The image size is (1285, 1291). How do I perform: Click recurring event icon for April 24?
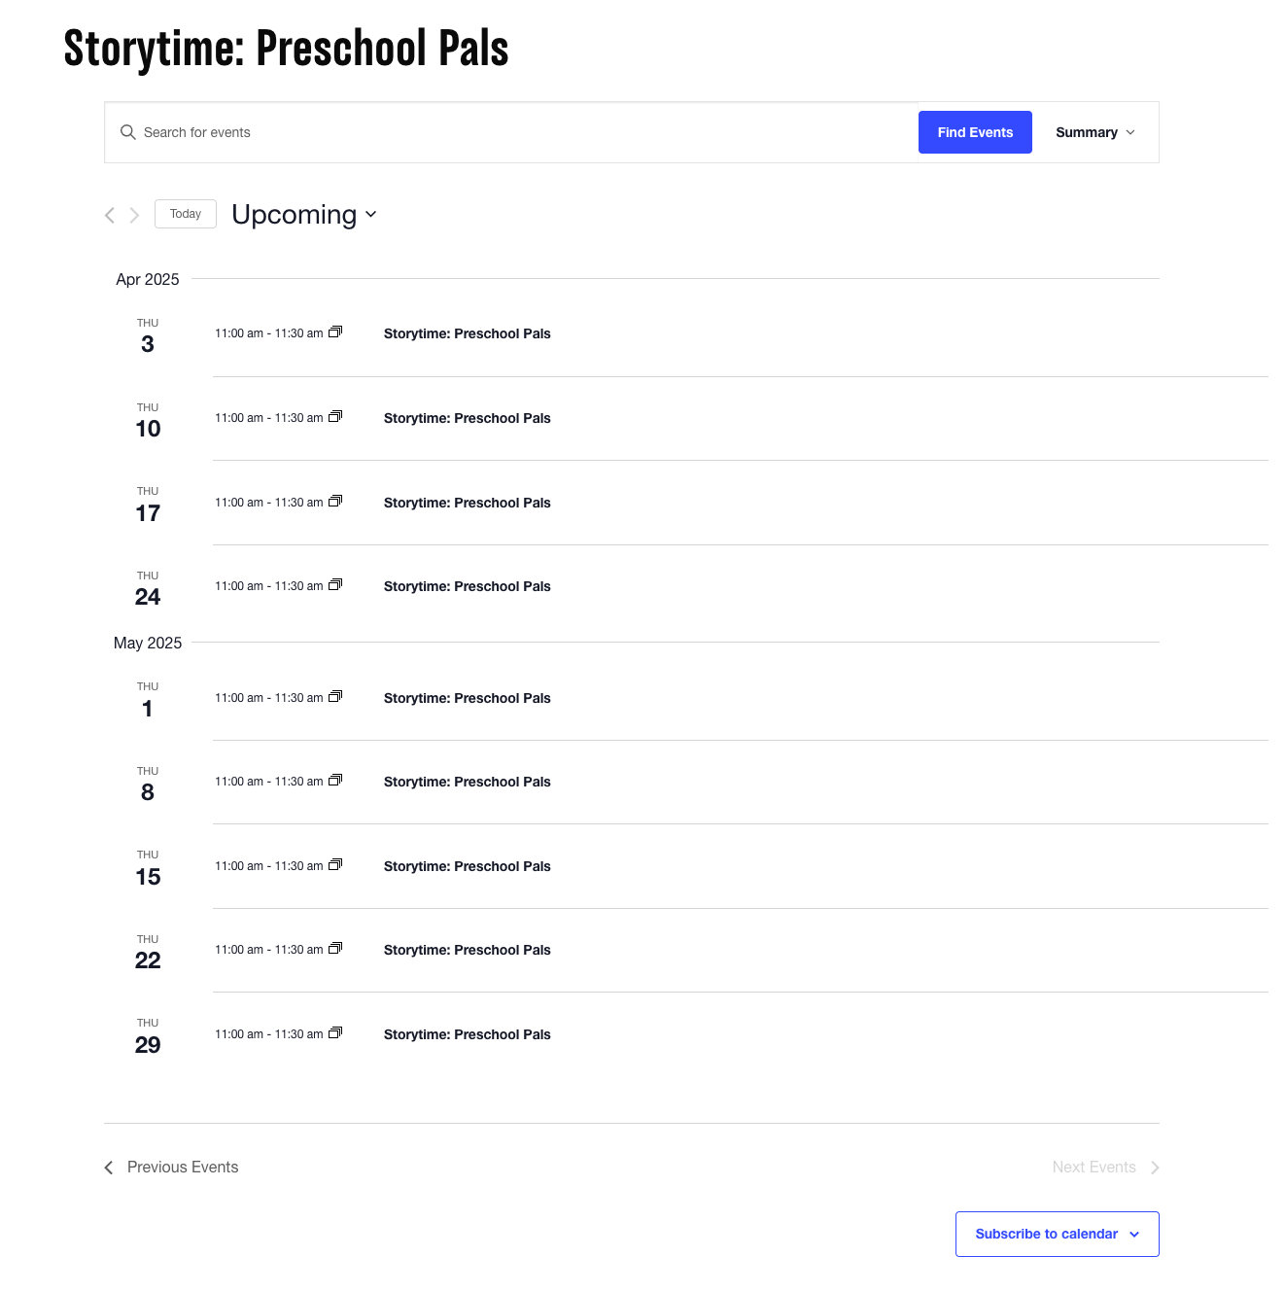335,585
